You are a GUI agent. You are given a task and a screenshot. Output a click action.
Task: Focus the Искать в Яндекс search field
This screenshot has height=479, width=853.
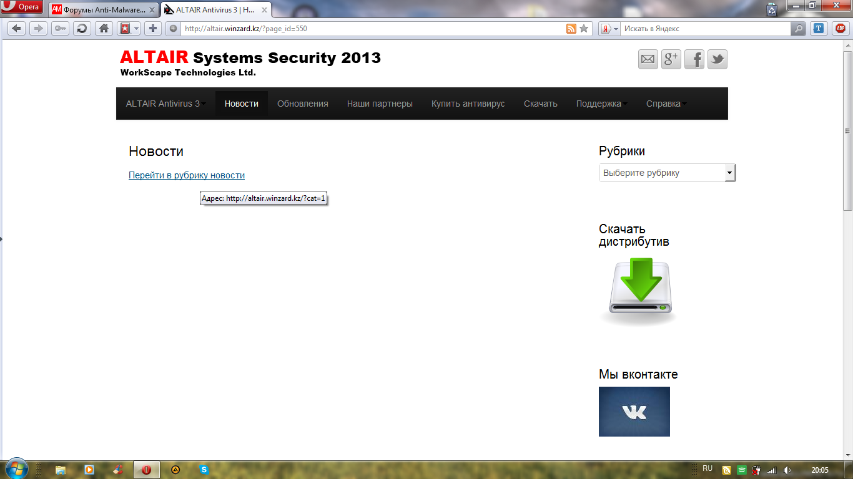point(706,29)
